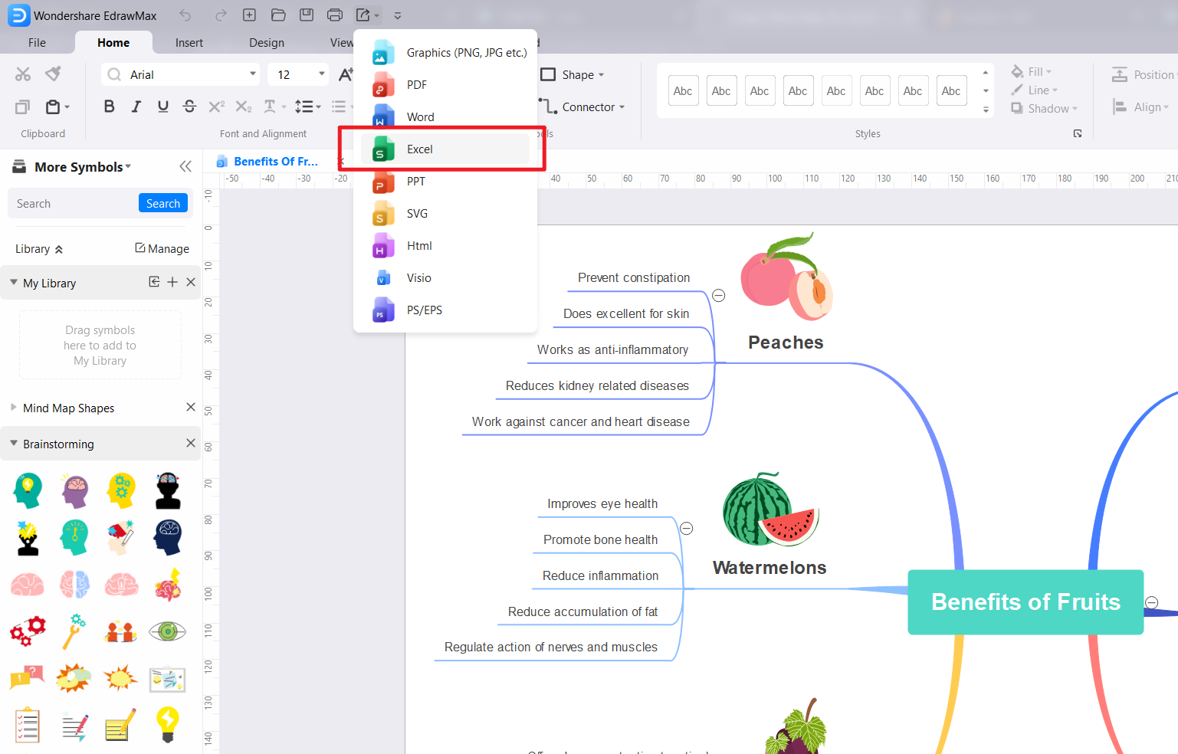Viewport: 1178px width, 754px height.
Task: Click the Export icon in title bar
Action: tap(363, 15)
